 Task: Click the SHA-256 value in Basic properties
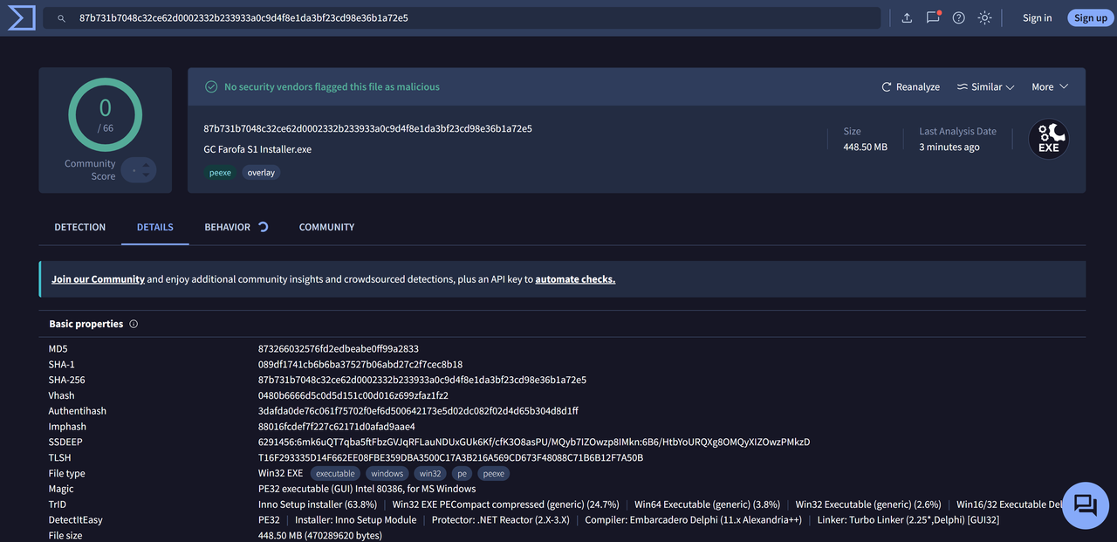pyautogui.click(x=422, y=381)
